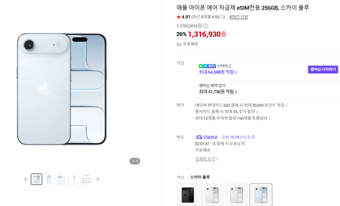Select the sky blue color swatch
Viewport: 340px width, 206px height.
tap(261, 195)
